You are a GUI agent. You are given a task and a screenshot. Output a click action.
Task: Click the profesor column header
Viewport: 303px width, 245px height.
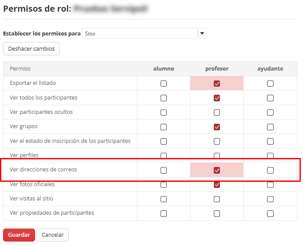tap(217, 69)
